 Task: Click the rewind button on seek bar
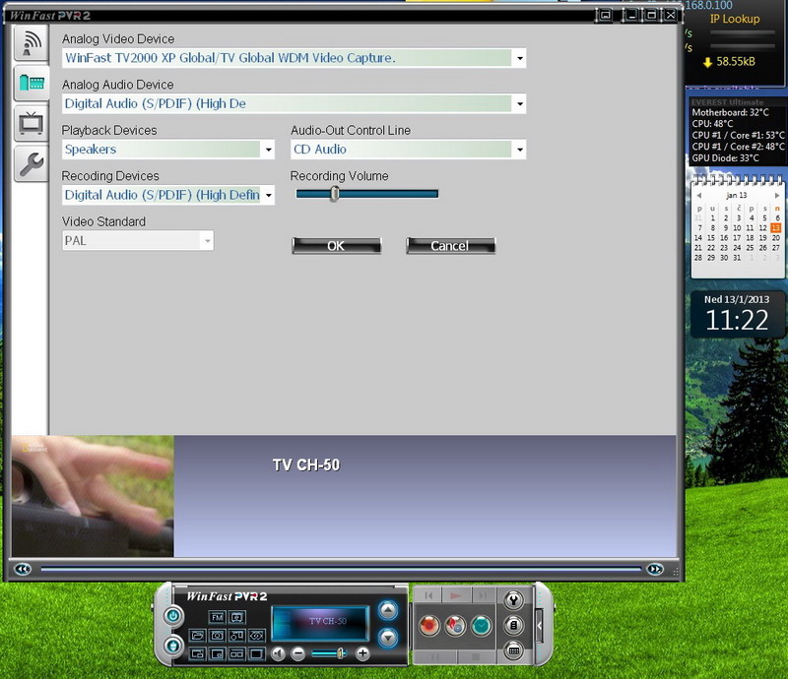click(x=23, y=569)
